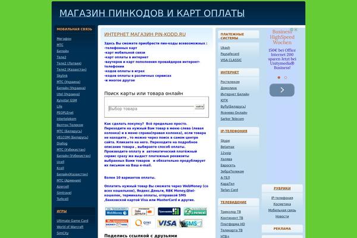Open the IP-телефония rubric link
The width and height of the screenshot is (357, 238).
tap(282, 198)
